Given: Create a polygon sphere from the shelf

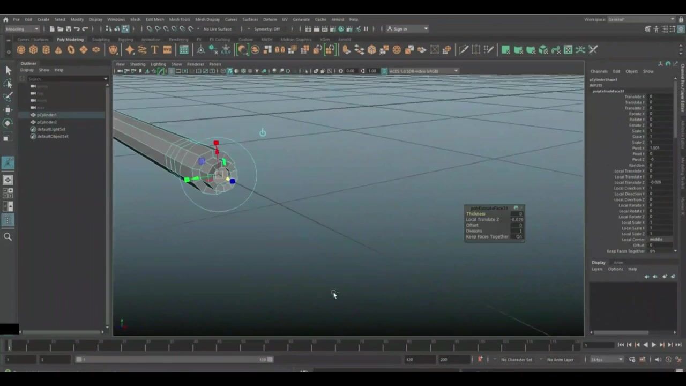Looking at the screenshot, I should 21,50.
